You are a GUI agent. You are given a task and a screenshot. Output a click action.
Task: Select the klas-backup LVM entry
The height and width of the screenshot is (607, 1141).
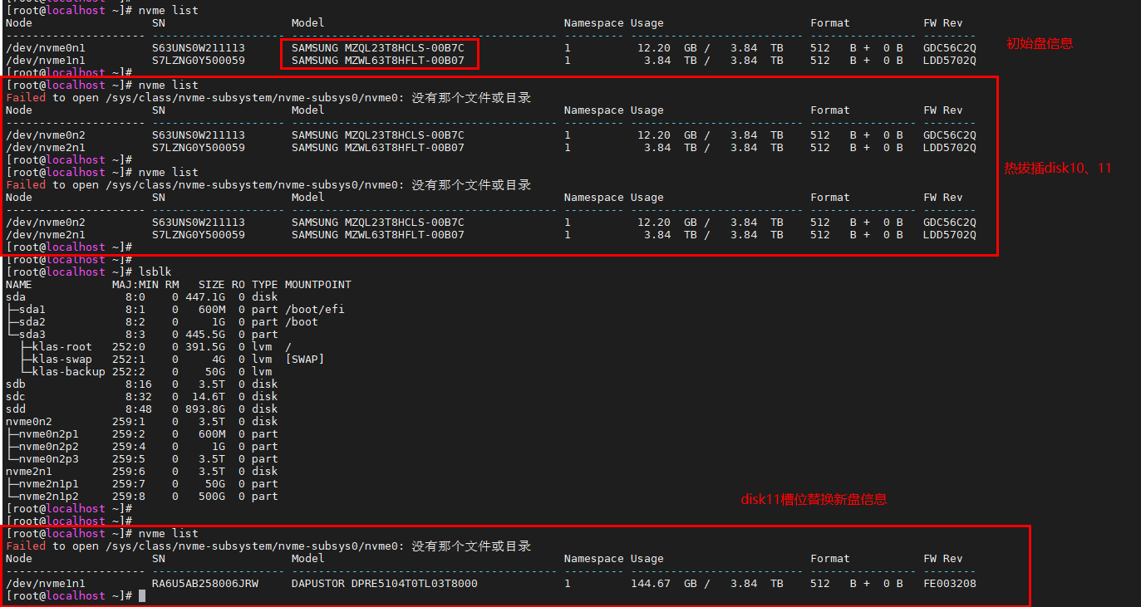tap(69, 371)
